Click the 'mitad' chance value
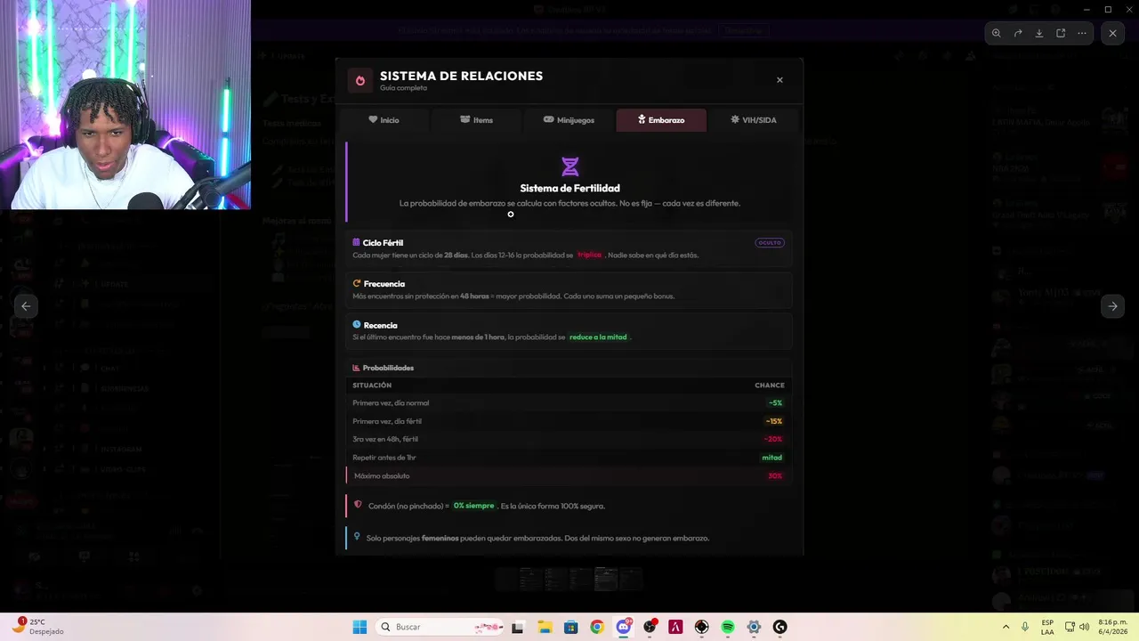1139x641 pixels. (x=772, y=458)
